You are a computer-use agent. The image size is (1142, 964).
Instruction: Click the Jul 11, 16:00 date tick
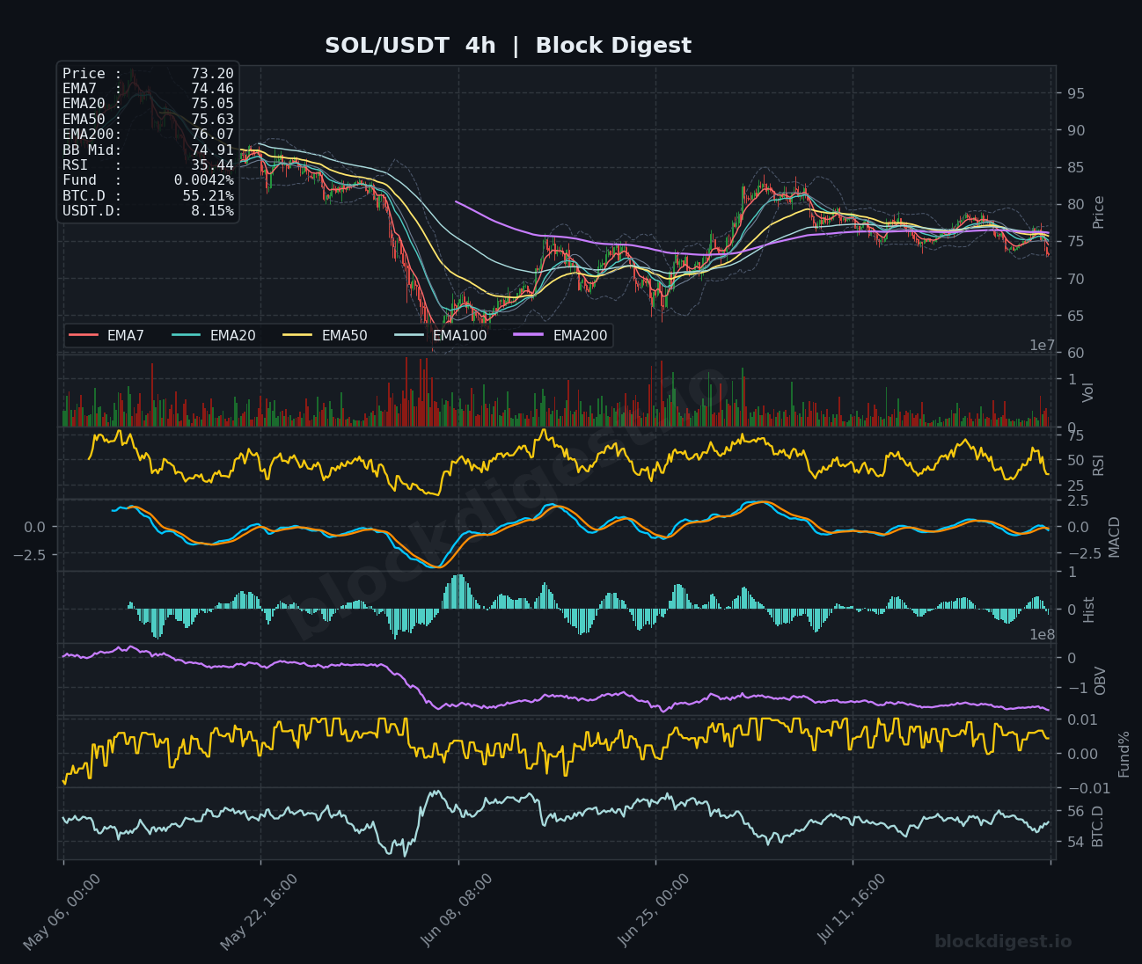click(853, 909)
